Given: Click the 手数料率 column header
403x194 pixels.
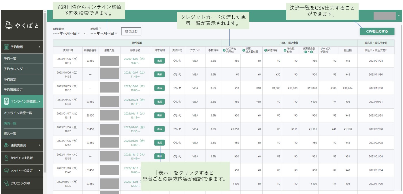Looking at the screenshot, I should (213, 50).
